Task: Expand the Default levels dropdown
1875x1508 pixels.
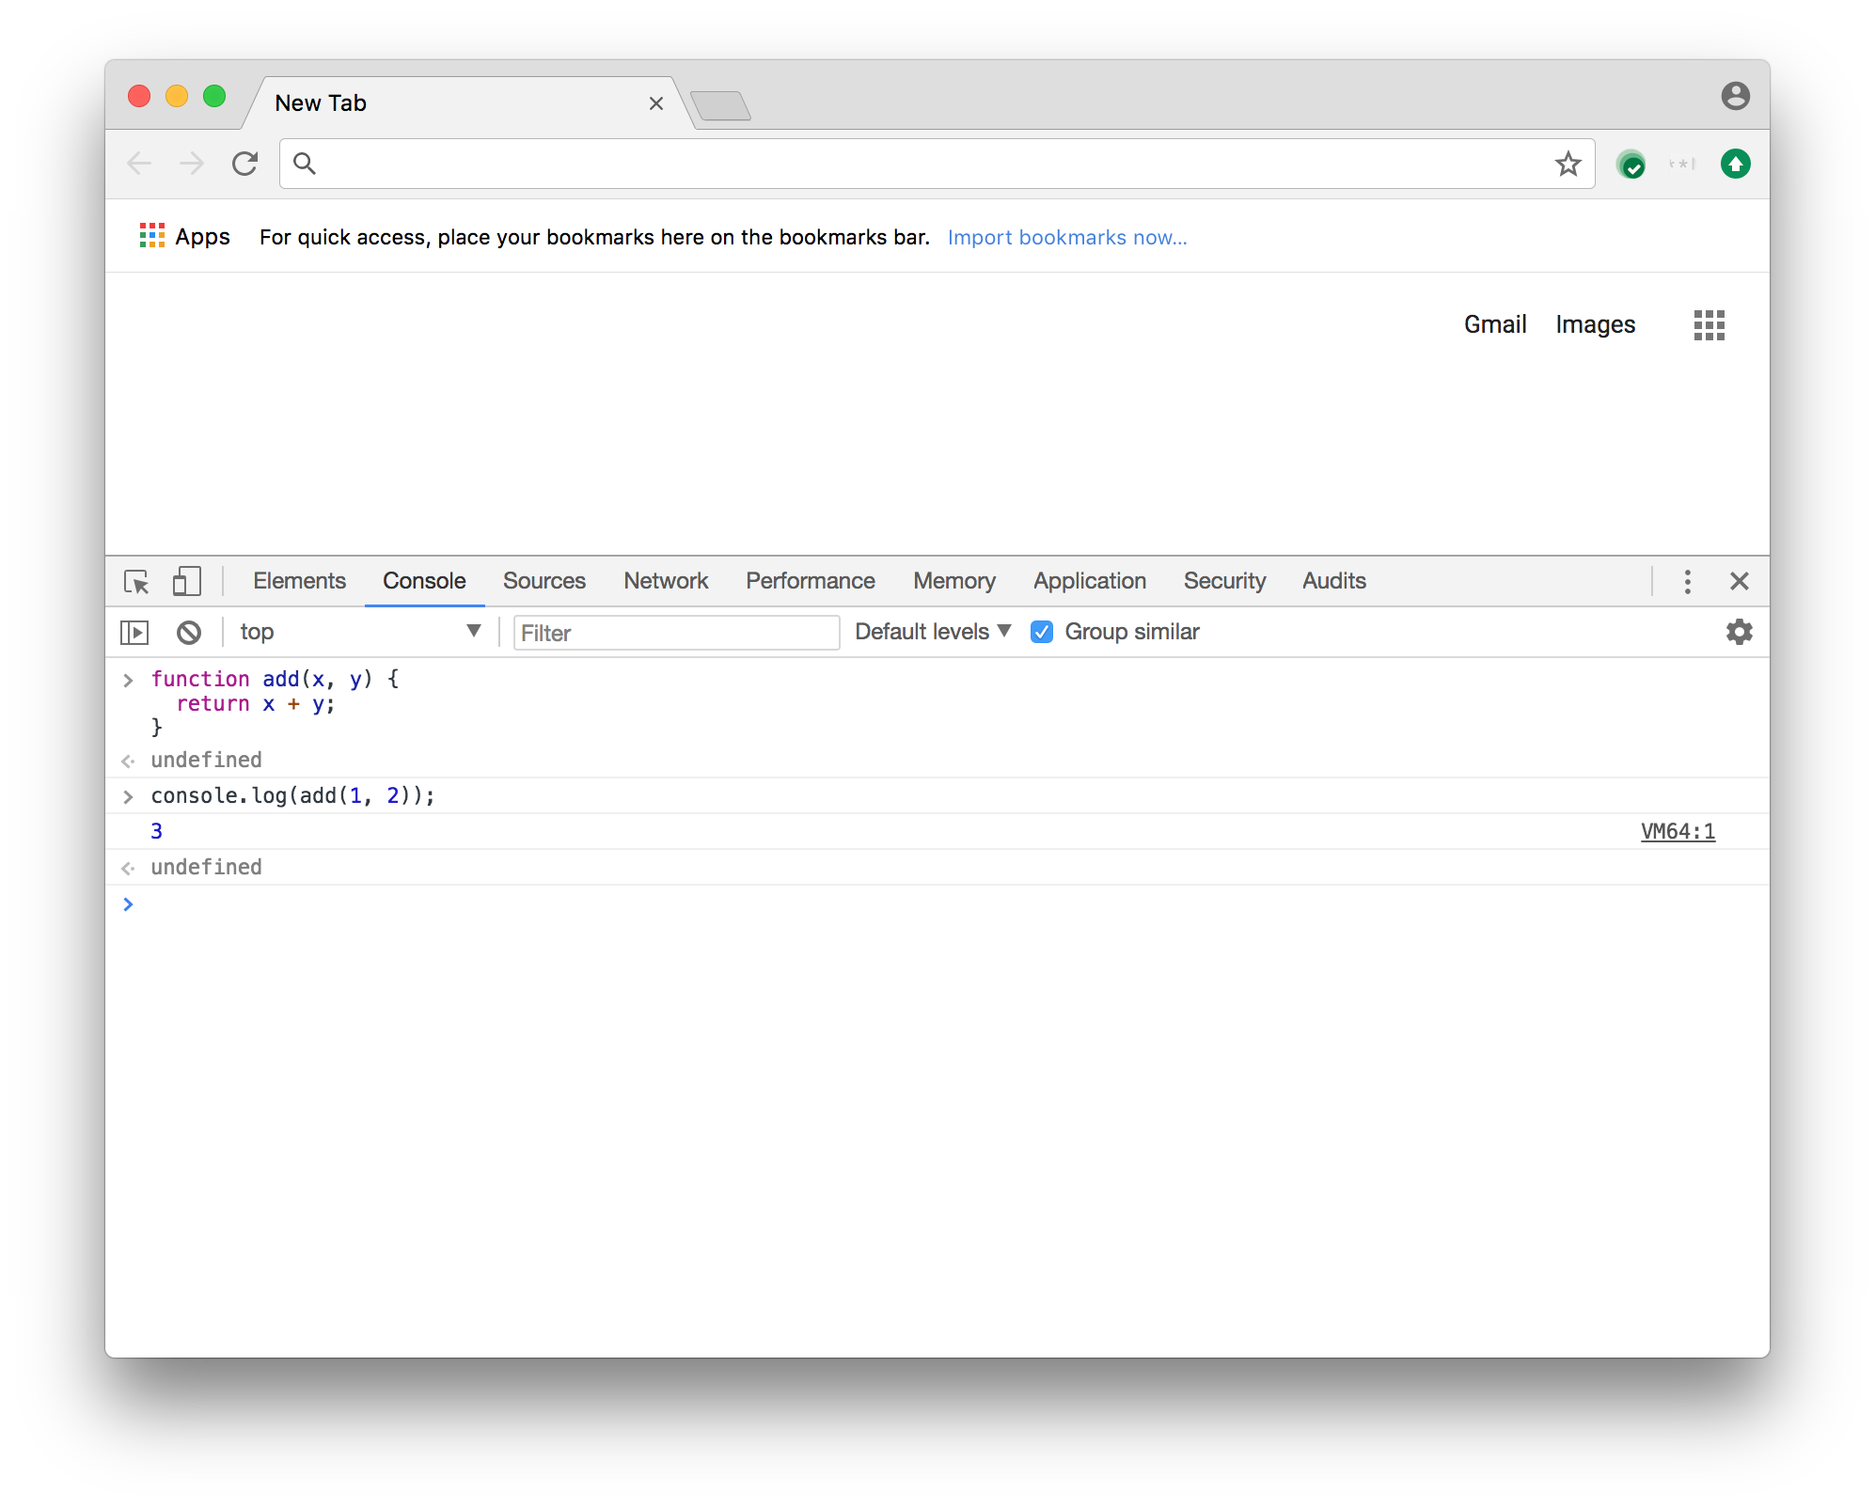Action: point(932,632)
